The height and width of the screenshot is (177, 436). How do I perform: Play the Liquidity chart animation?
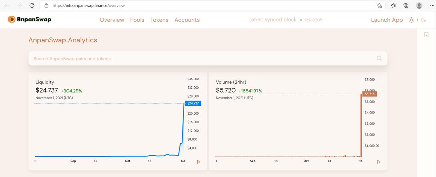[198, 162]
